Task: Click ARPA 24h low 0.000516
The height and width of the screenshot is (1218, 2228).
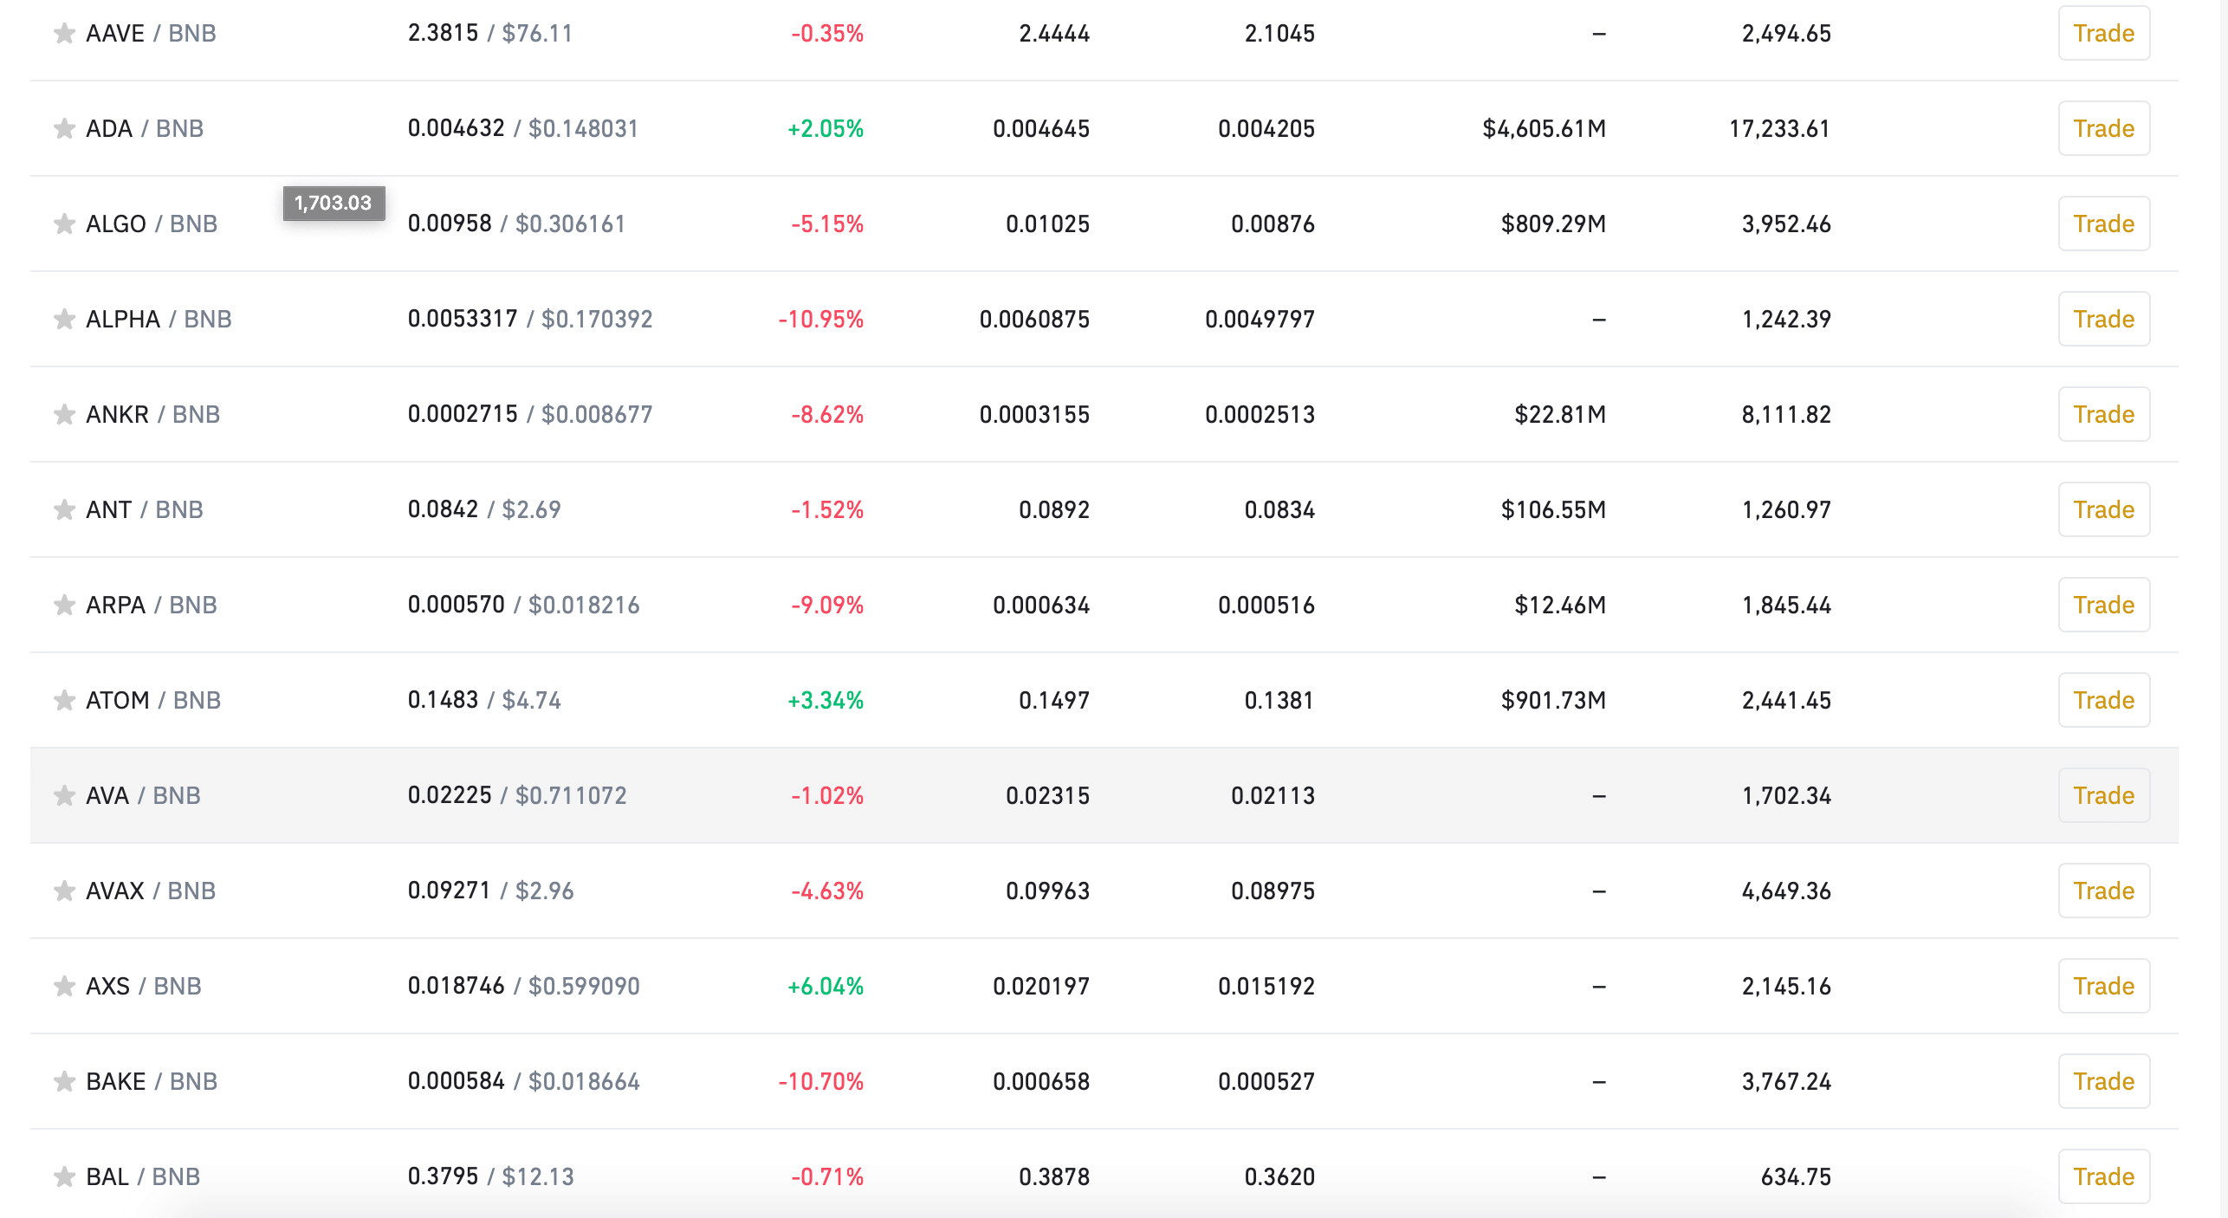Action: coord(1266,606)
